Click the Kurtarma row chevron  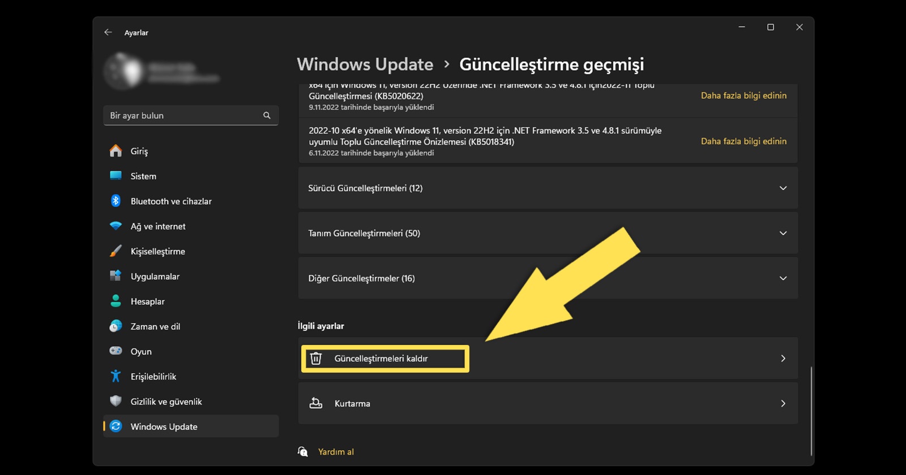pyautogui.click(x=783, y=403)
